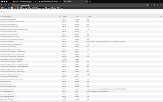Open a new tab with the plus button
This screenshot has height=102, width=163.
click(x=90, y=2)
